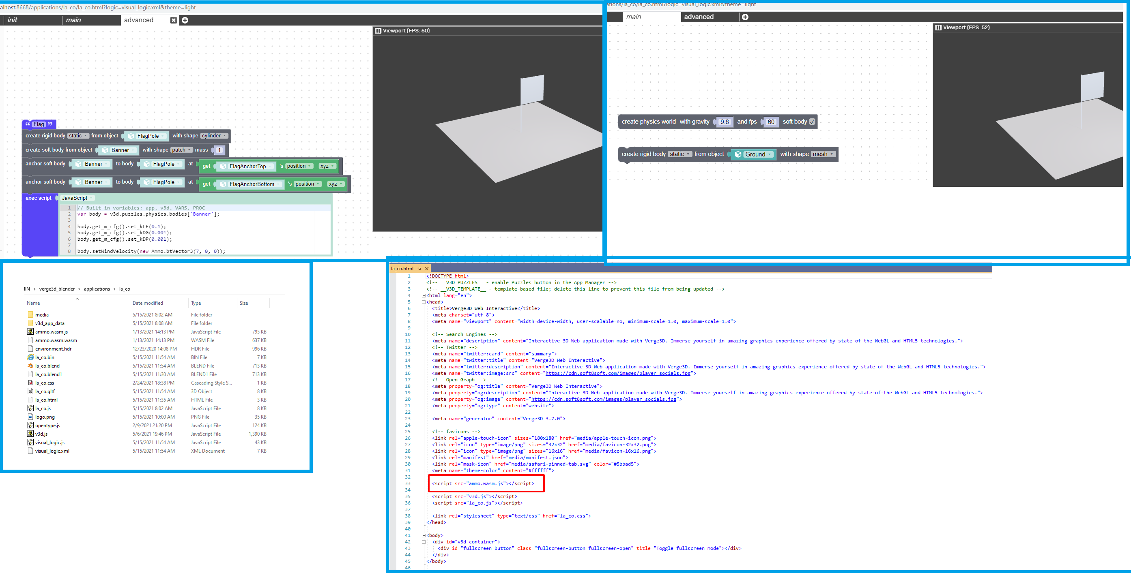The width and height of the screenshot is (1131, 573).
Task: Open FlagPole object selector in rigid body block
Action: (146, 136)
